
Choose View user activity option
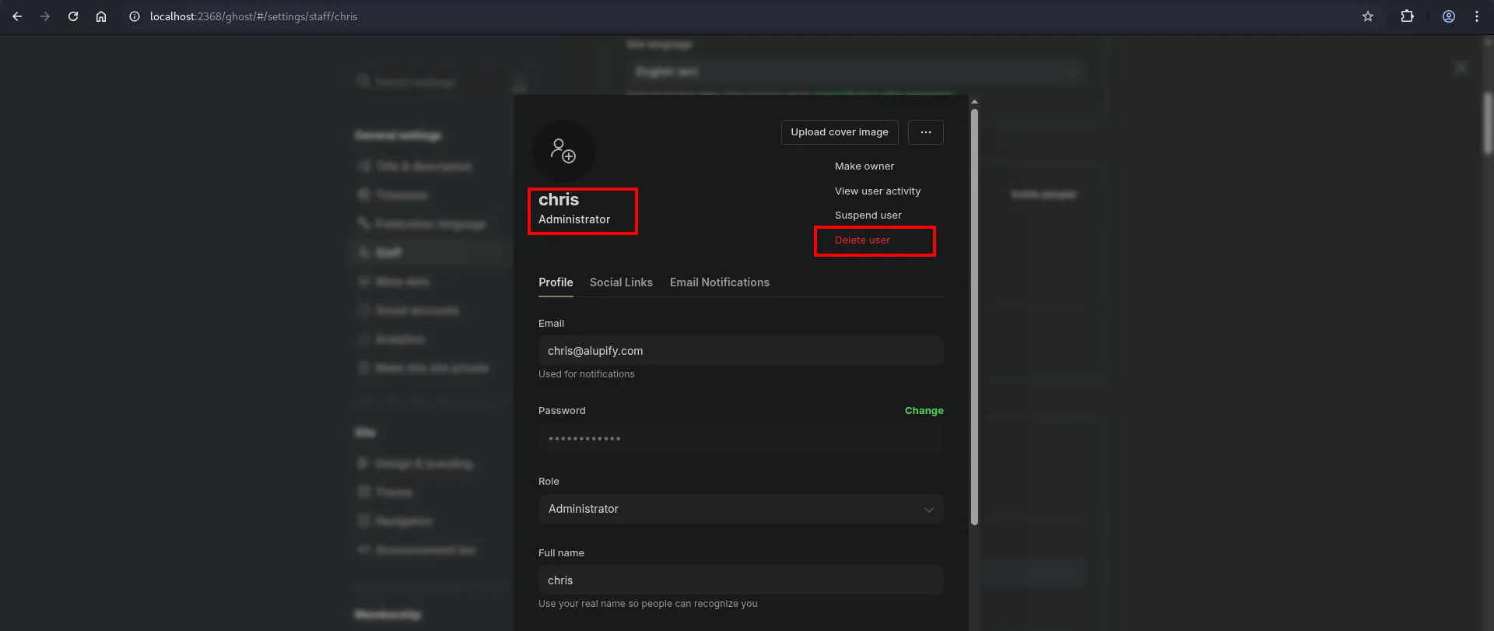[877, 191]
